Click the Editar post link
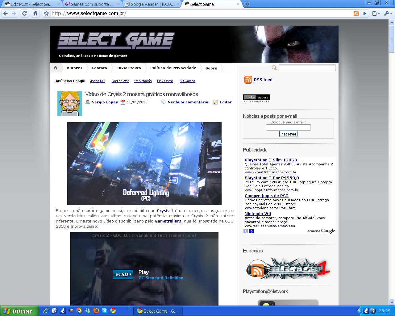Image resolution: width=395 pixels, height=316 pixels. coord(226,102)
